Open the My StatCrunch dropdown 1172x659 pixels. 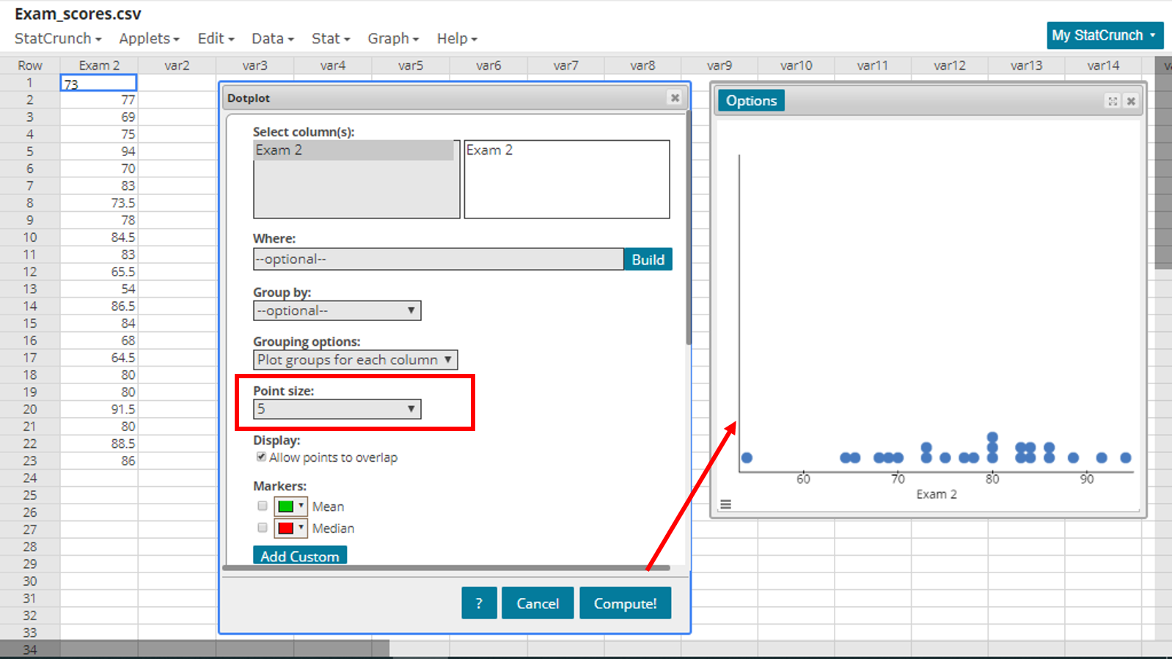(1104, 35)
